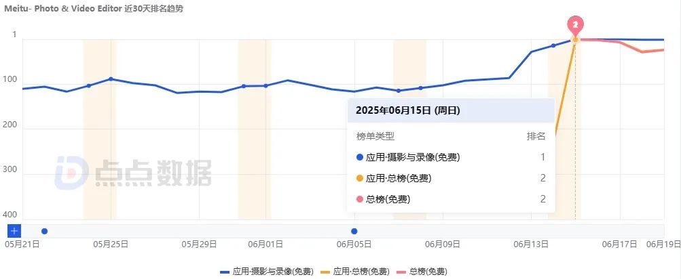The image size is (681, 279).
Task: Click the blue plus button beside the timeline
Action: [x=14, y=231]
